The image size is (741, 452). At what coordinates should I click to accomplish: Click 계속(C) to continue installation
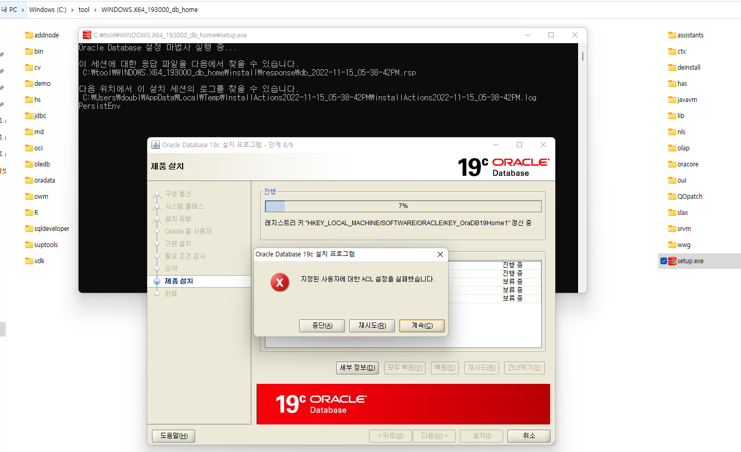tap(422, 326)
